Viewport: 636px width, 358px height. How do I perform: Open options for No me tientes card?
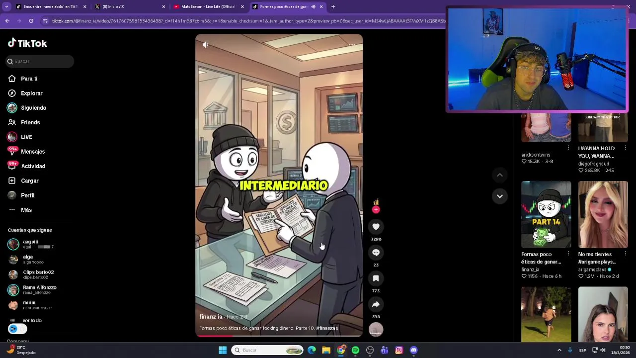[625, 254]
